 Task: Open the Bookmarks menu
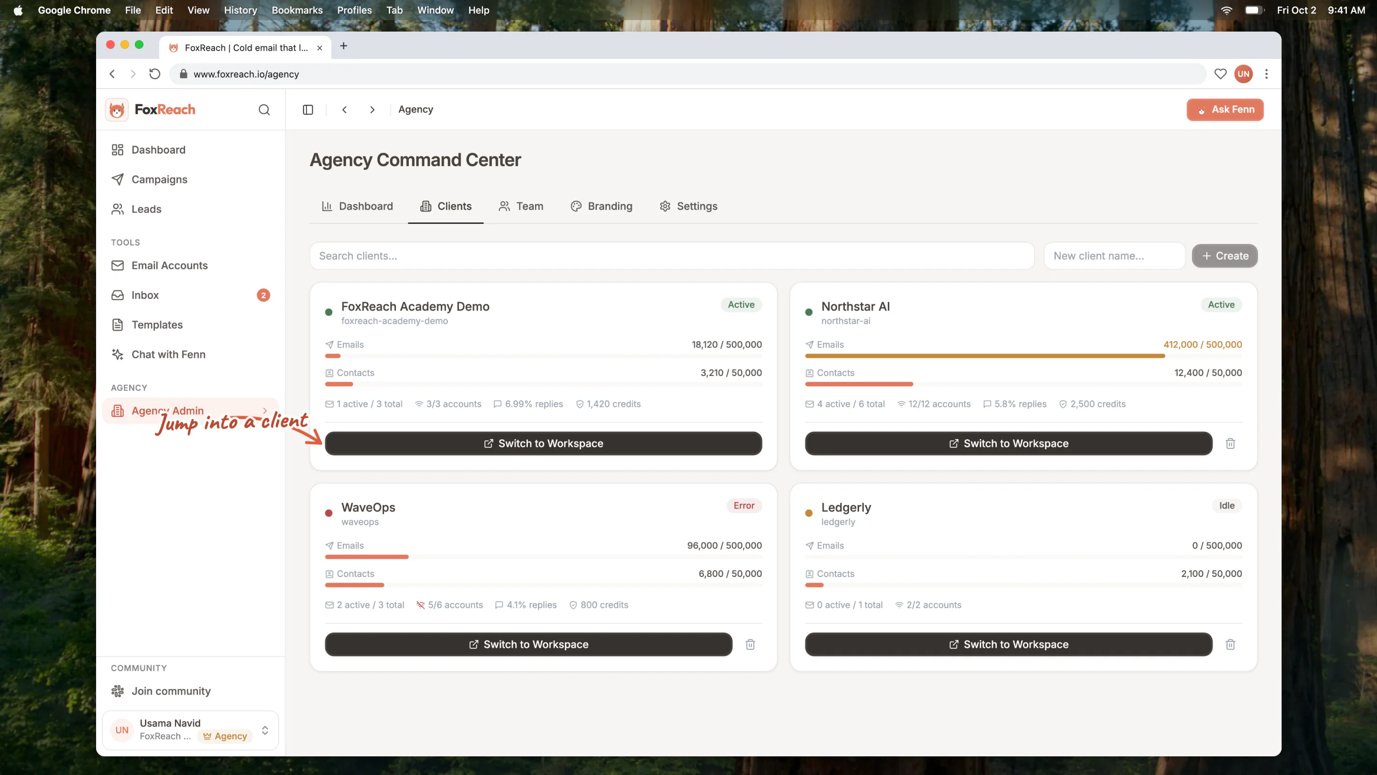[297, 10]
